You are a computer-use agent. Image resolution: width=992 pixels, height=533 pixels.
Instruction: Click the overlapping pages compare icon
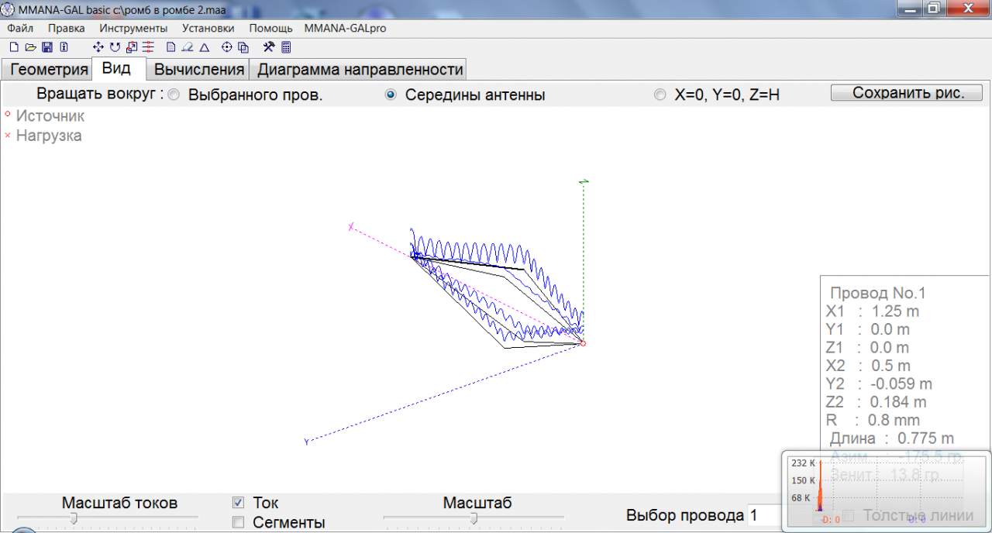(243, 47)
